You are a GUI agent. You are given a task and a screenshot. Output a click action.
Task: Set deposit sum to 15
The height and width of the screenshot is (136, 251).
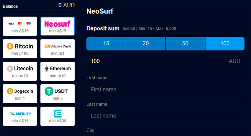click(x=106, y=43)
